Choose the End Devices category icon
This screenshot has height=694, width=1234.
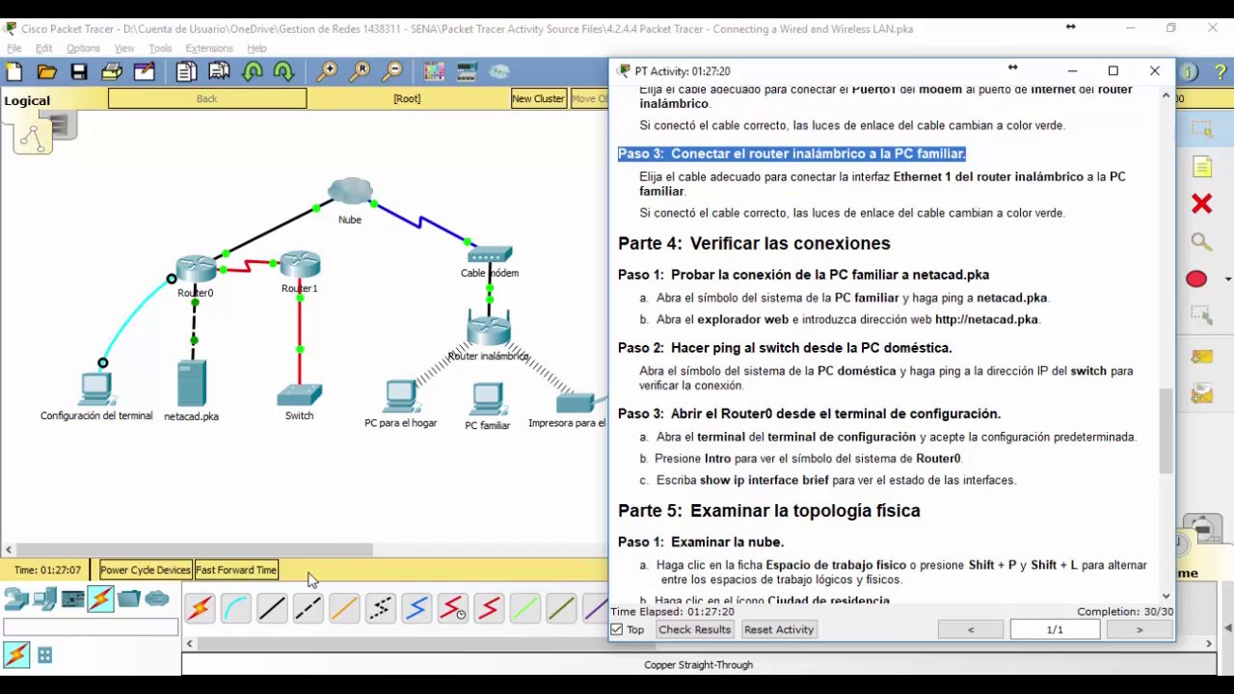44,600
